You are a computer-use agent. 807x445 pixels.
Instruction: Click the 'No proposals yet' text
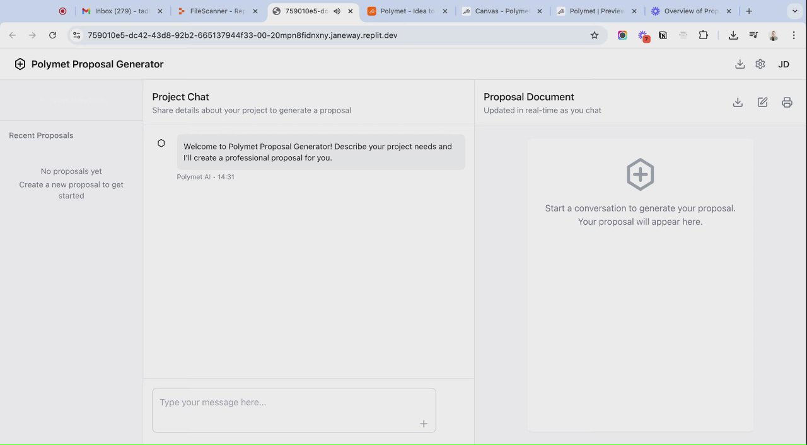[71, 171]
